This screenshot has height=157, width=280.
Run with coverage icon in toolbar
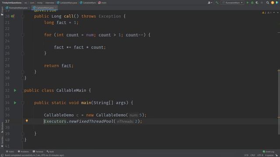coord(257,3)
